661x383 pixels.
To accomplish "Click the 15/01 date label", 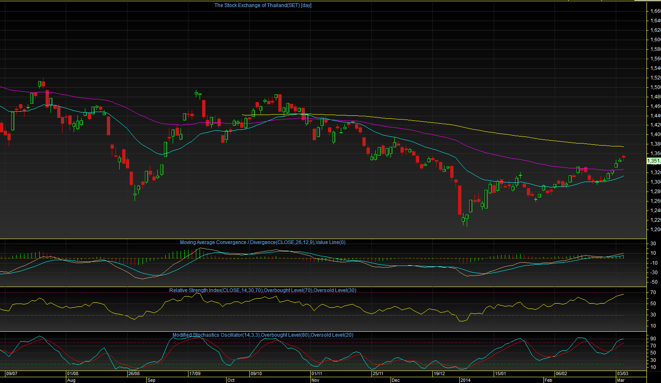I will coord(500,373).
